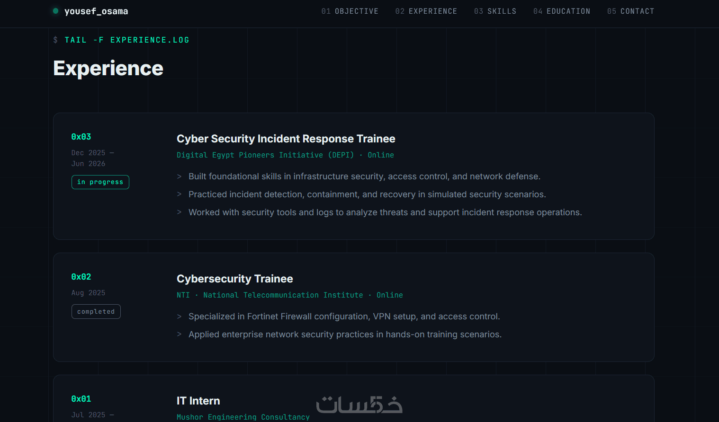Viewport: 719px width, 422px height.
Task: Click the bullet about practiced incident detection
Action: pyautogui.click(x=367, y=194)
